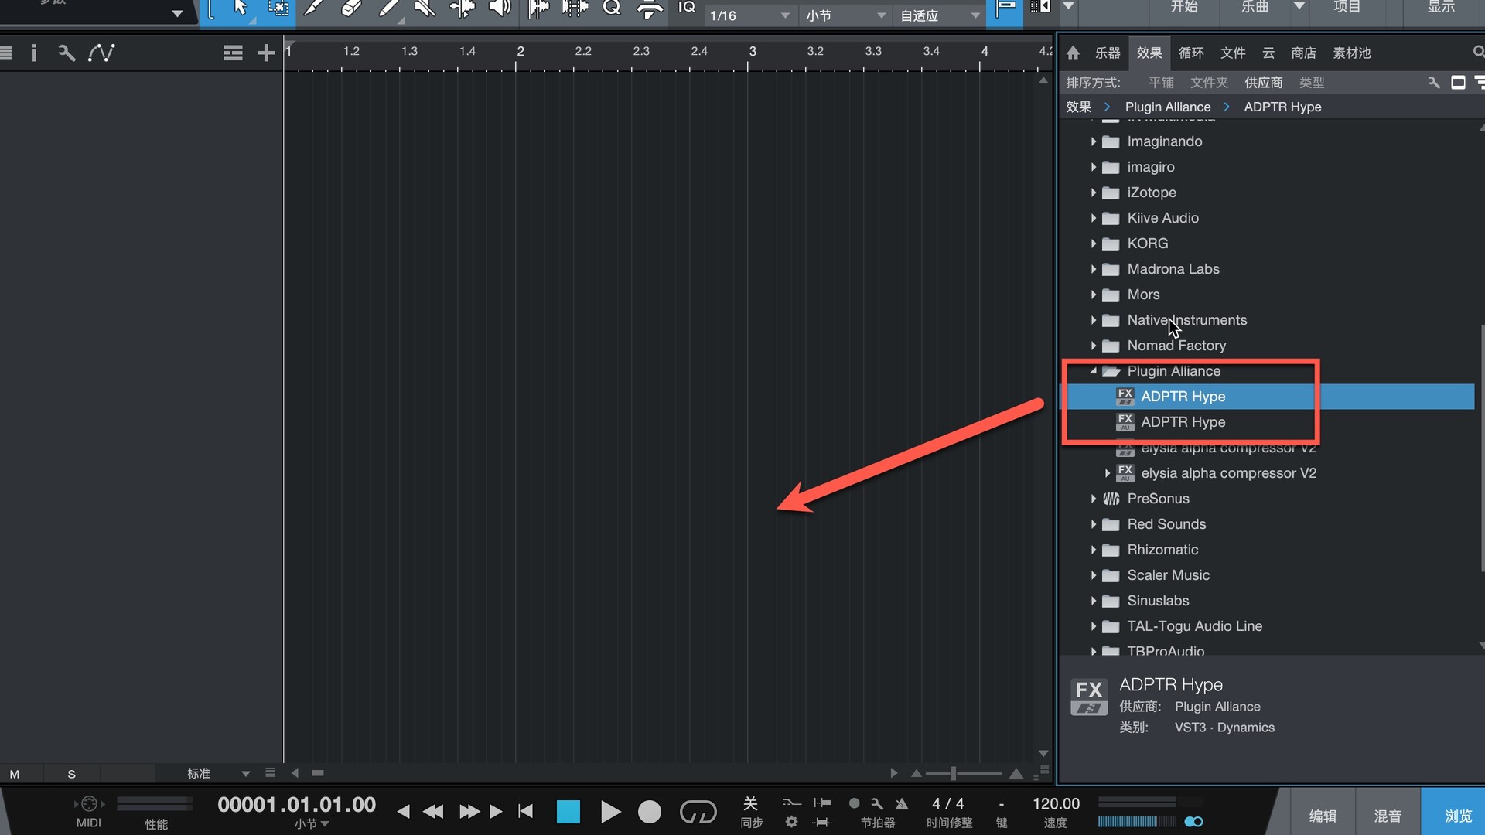
Task: Expand the Madrona Labs folder
Action: pyautogui.click(x=1093, y=269)
